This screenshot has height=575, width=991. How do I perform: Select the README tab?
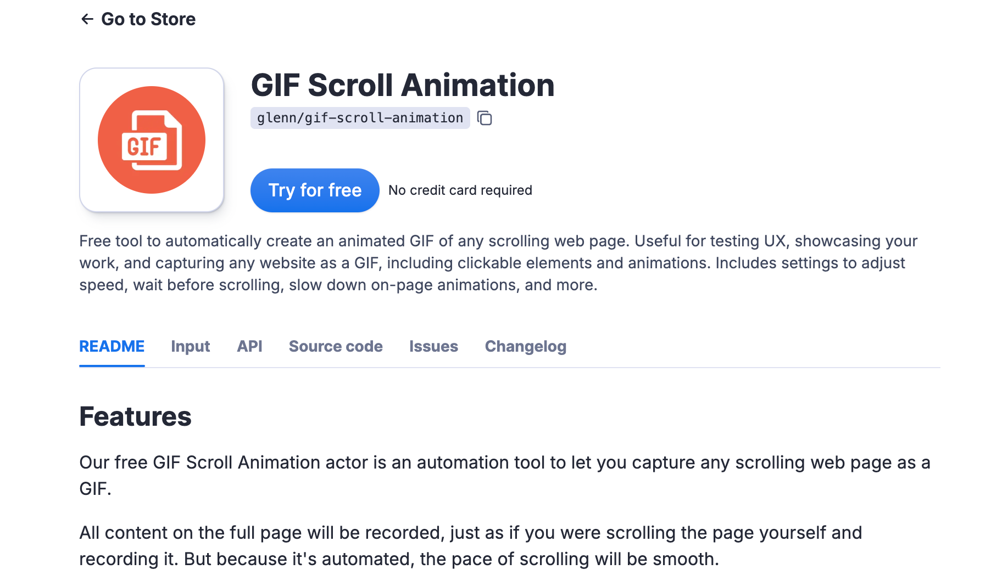(x=112, y=346)
